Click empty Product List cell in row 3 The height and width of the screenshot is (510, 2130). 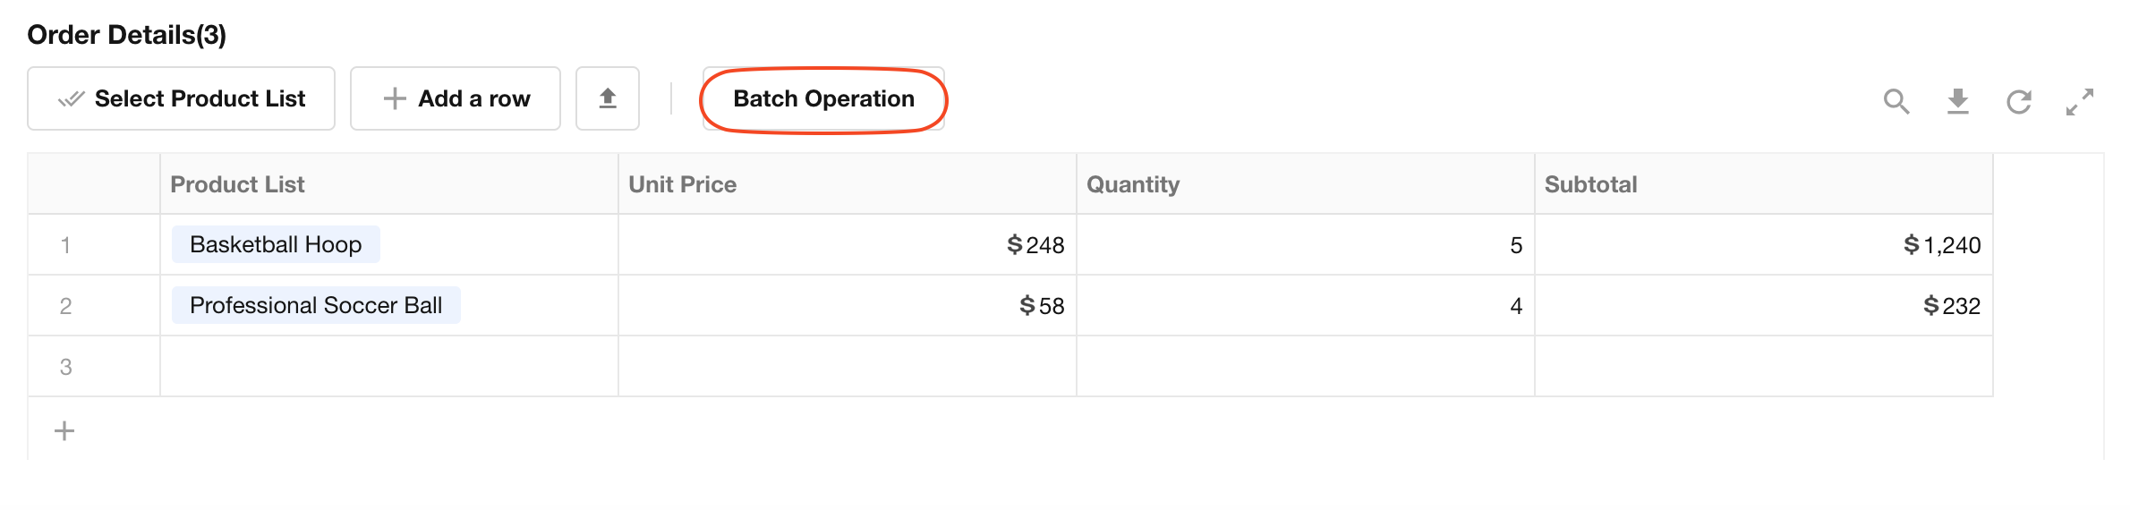[389, 366]
